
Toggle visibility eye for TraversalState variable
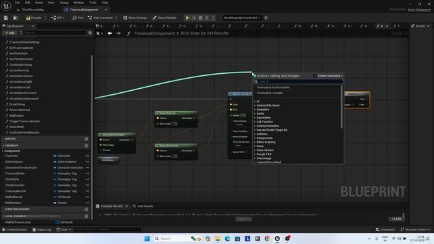tap(87, 174)
